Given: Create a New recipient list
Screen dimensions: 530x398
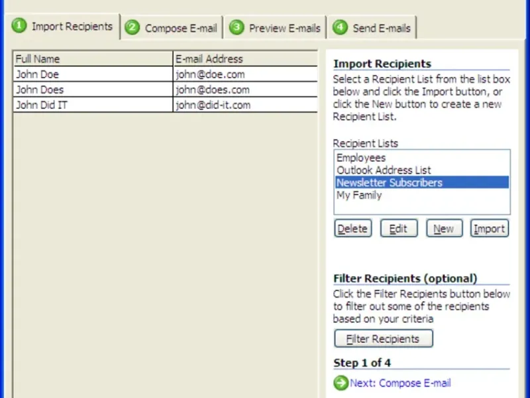Looking at the screenshot, I should [x=444, y=228].
